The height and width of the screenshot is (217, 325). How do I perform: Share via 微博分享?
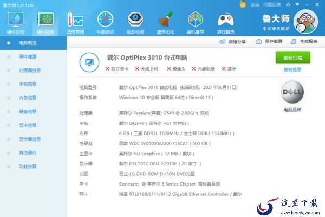(x=232, y=42)
